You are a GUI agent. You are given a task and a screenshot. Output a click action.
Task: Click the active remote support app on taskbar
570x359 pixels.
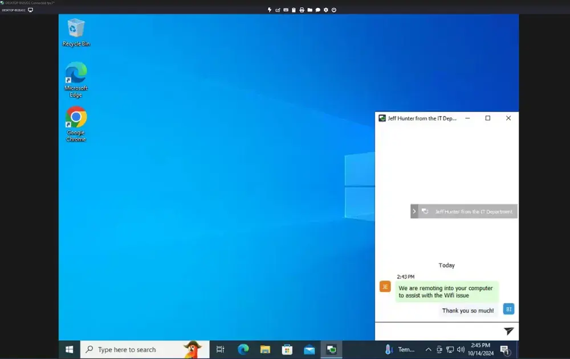[x=331, y=349]
